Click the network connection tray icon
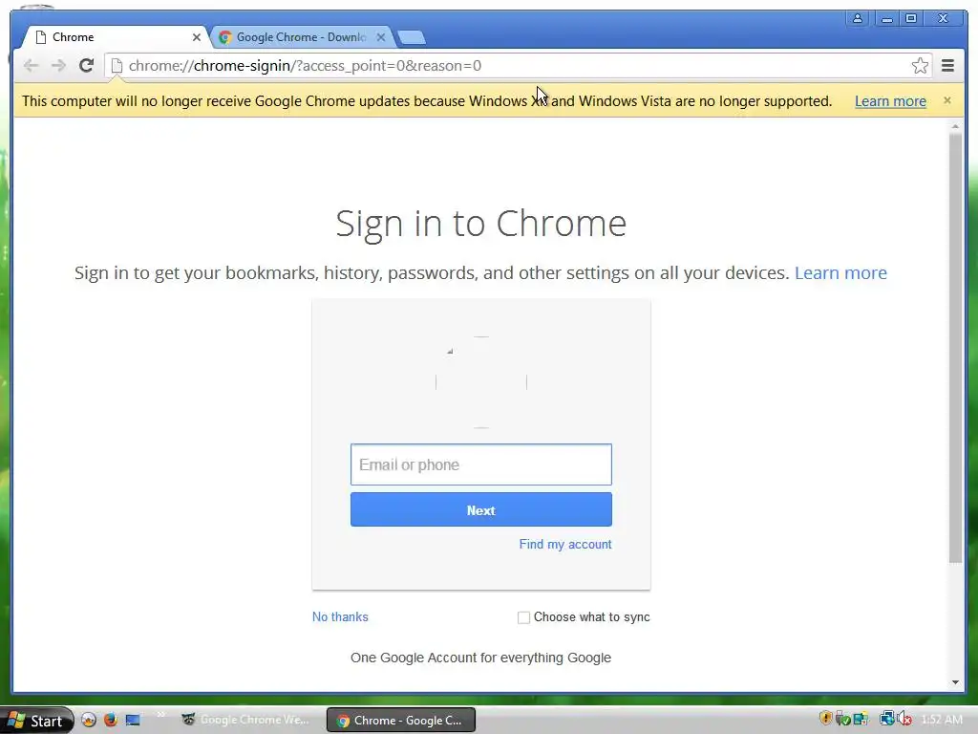 (886, 719)
